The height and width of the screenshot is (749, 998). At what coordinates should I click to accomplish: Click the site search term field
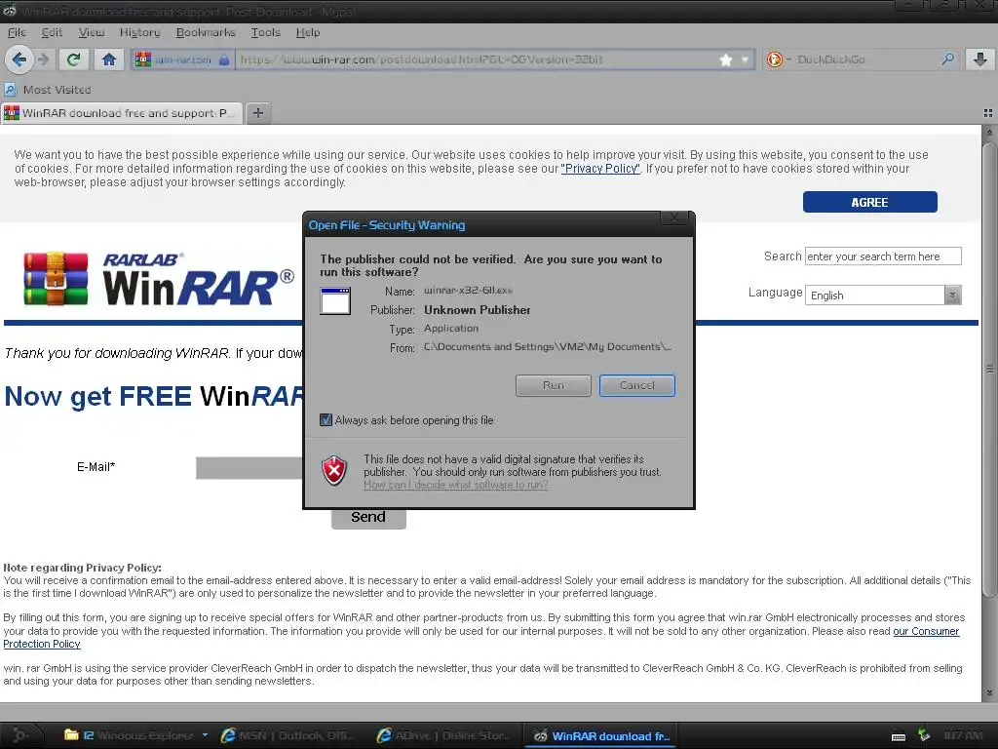point(883,256)
